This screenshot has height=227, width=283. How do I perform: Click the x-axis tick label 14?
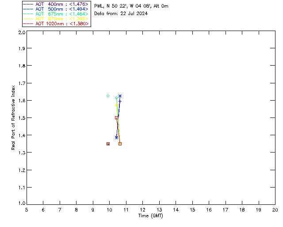click(176, 210)
